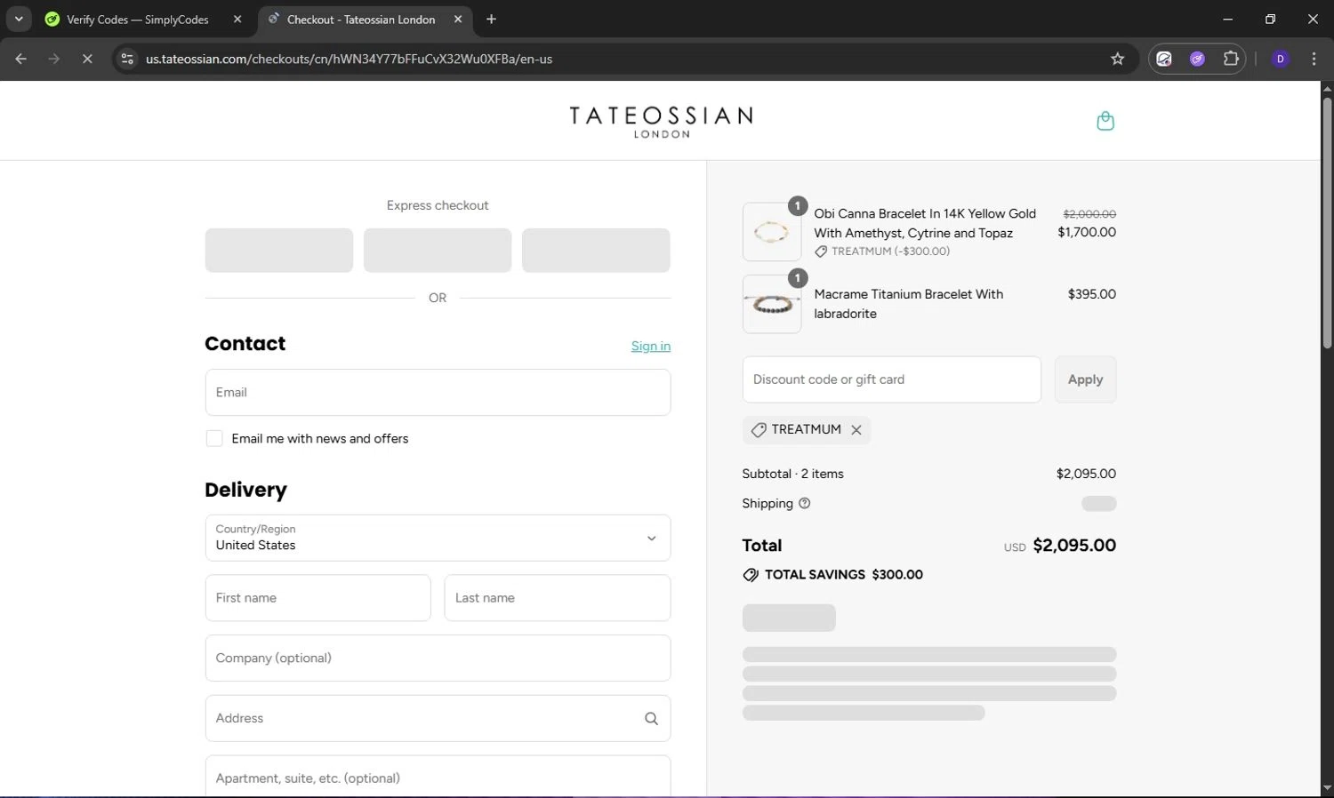This screenshot has width=1334, height=798.
Task: Open the first pinned browser extension icon
Action: (x=1164, y=59)
